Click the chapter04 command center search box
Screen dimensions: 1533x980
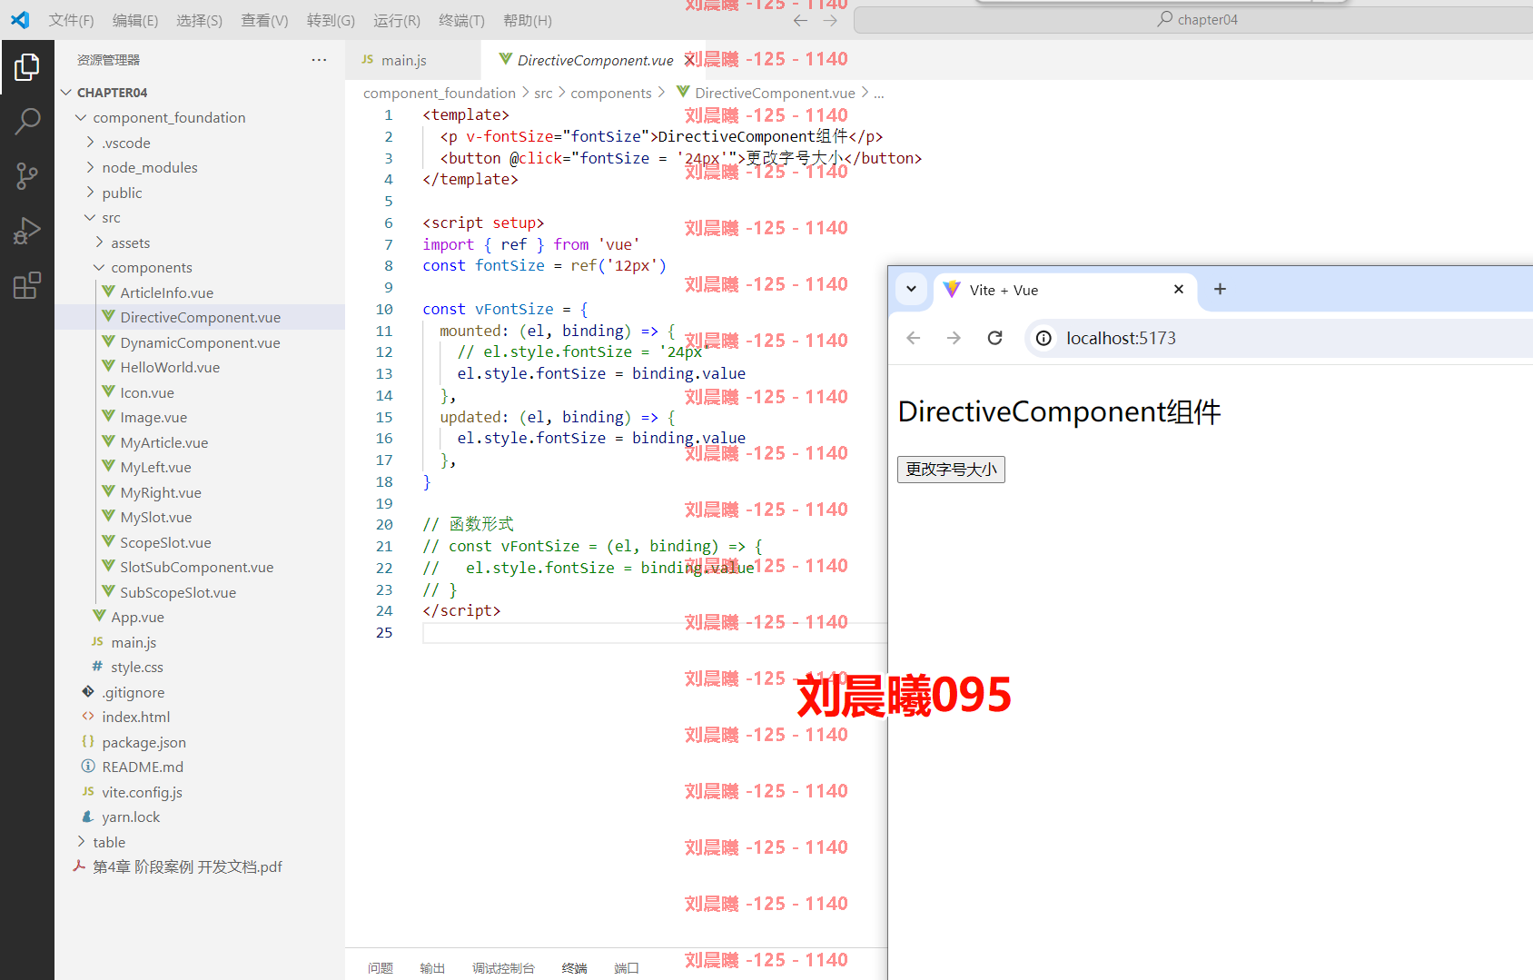pyautogui.click(x=1195, y=20)
